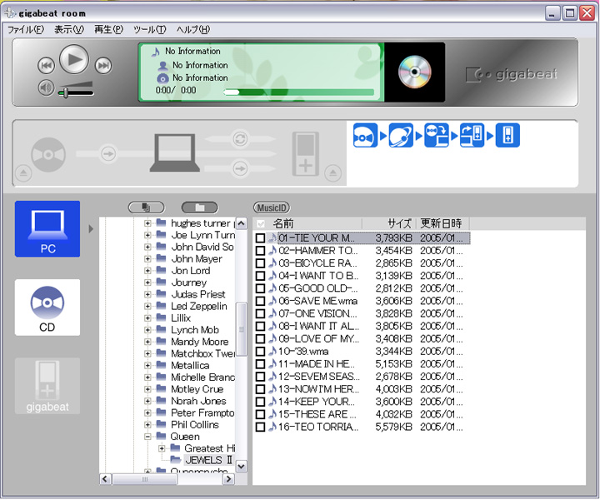
Task: Expand the Led Zeppelin folder
Action: point(148,307)
